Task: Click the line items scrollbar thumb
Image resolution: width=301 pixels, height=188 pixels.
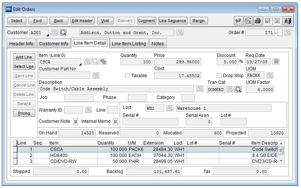Action: tap(281, 151)
